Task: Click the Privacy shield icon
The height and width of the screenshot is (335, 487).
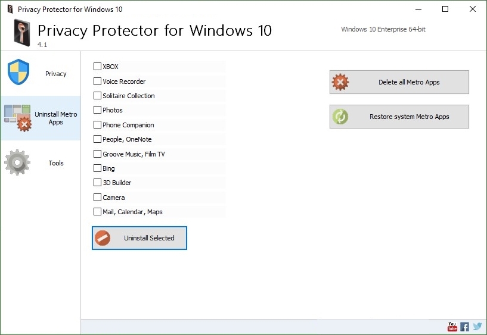Action: (18, 72)
